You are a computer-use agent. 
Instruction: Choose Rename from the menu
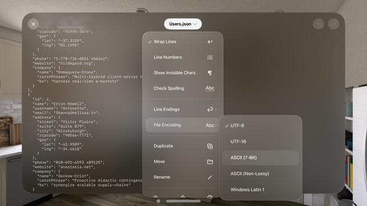[183, 177]
